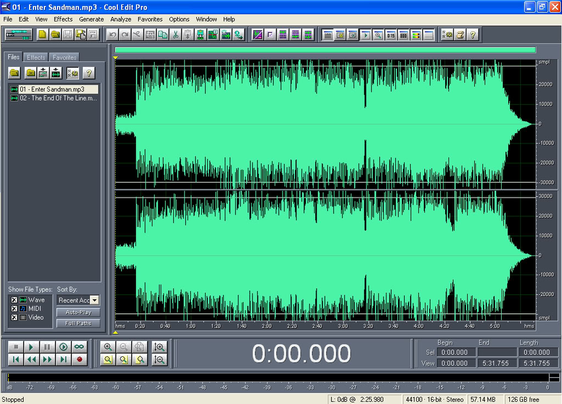Click the Undo arrow in toolbar
This screenshot has height=404, width=562.
pyautogui.click(x=113, y=35)
